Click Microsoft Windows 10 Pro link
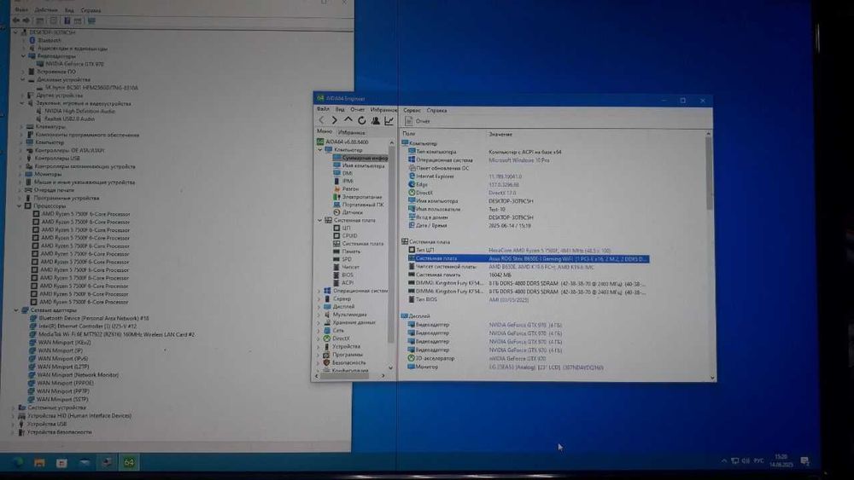The width and height of the screenshot is (854, 480). click(x=519, y=160)
